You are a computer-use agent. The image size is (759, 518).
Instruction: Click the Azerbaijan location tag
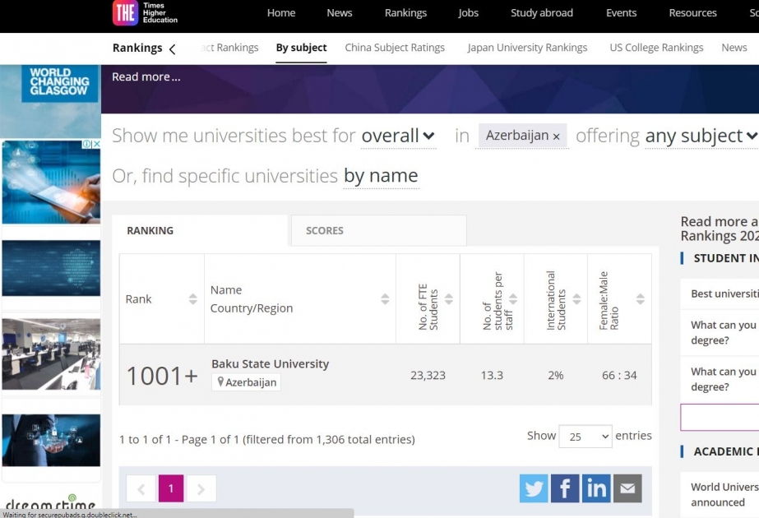point(246,382)
